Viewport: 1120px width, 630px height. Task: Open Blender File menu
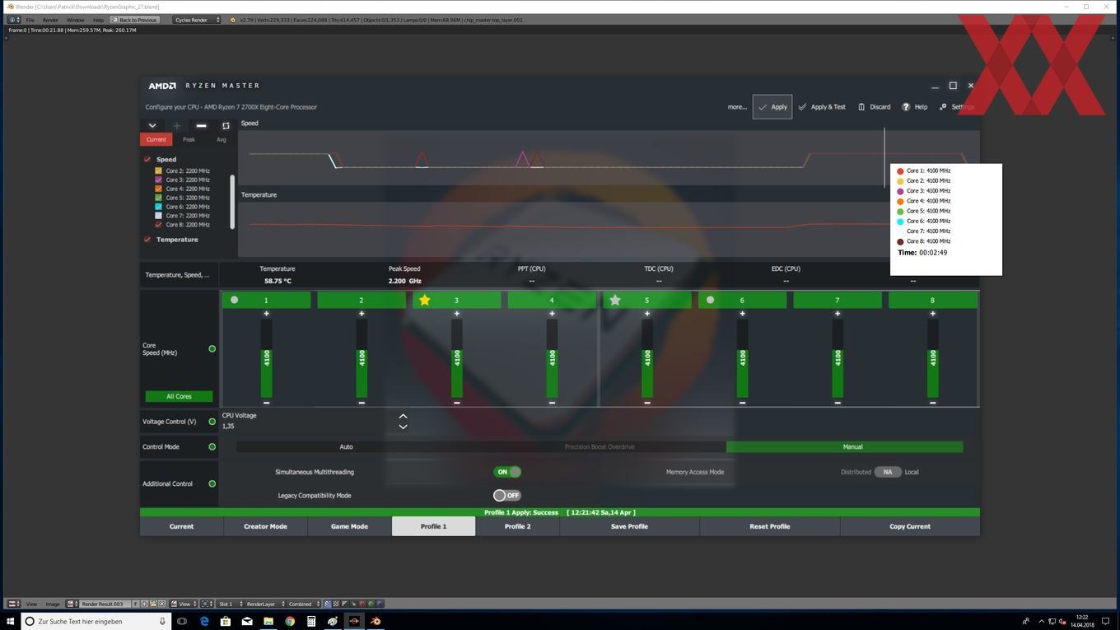click(30, 20)
